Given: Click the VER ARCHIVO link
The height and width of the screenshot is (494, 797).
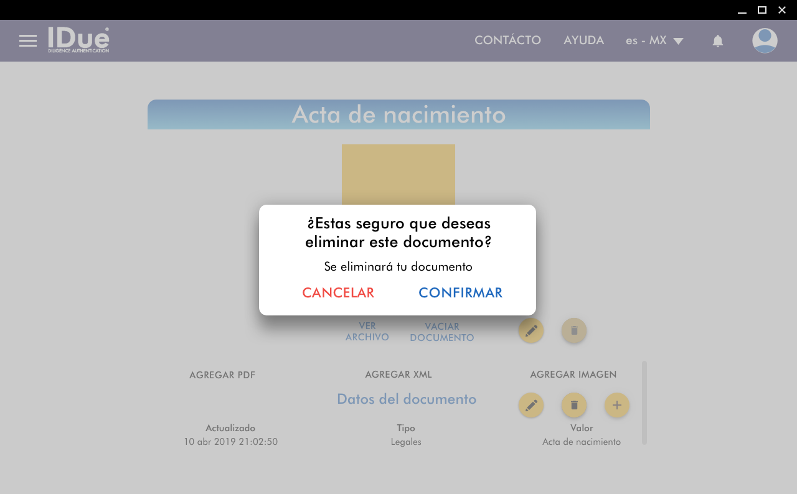Looking at the screenshot, I should (x=367, y=332).
